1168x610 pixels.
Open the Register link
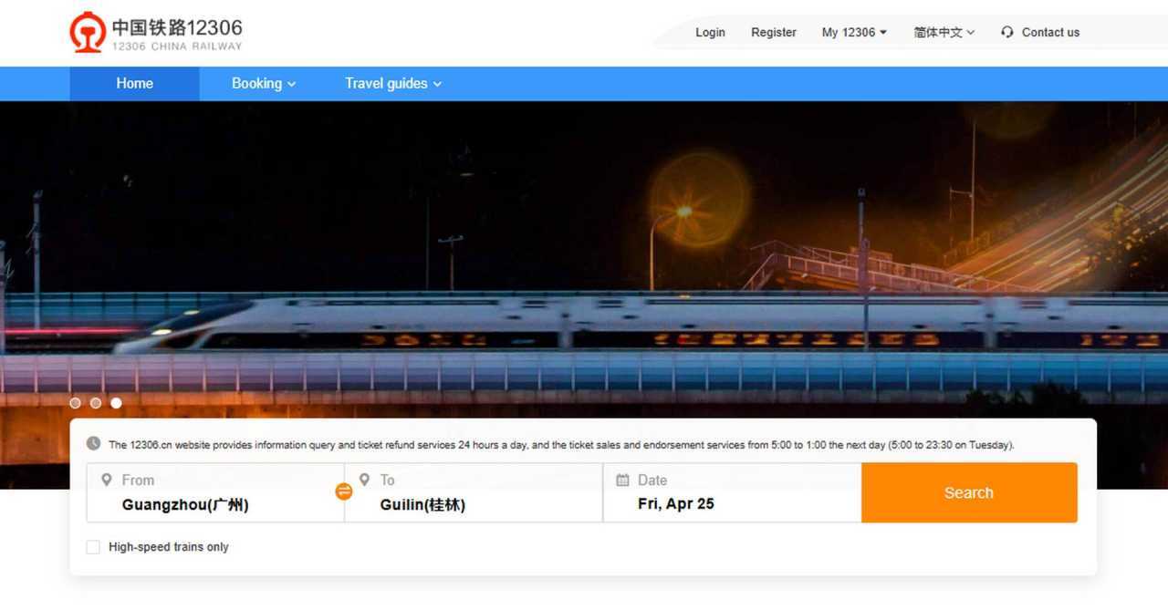tap(773, 33)
